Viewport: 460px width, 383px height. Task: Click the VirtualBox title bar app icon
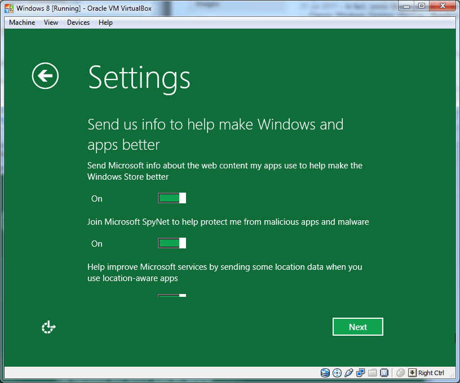(x=9, y=8)
